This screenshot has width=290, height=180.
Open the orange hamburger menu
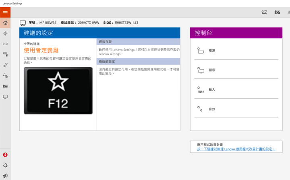5,12
